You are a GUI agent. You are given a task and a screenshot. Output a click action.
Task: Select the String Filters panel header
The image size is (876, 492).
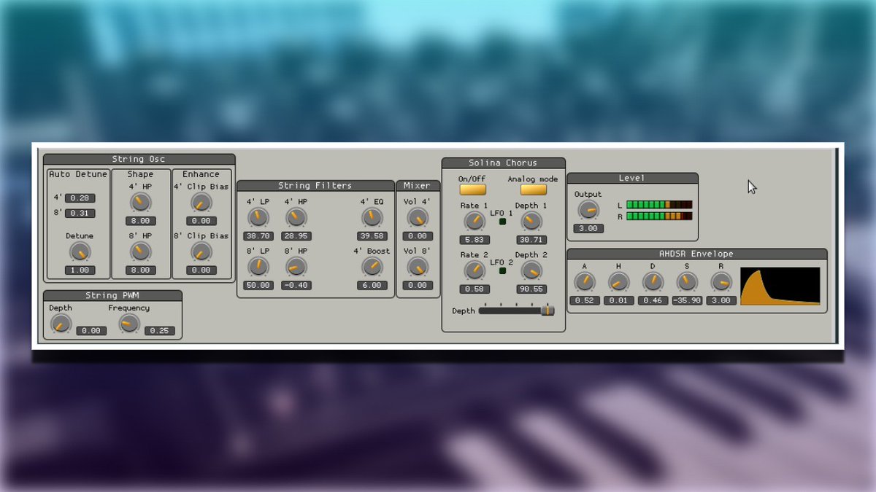[315, 185]
